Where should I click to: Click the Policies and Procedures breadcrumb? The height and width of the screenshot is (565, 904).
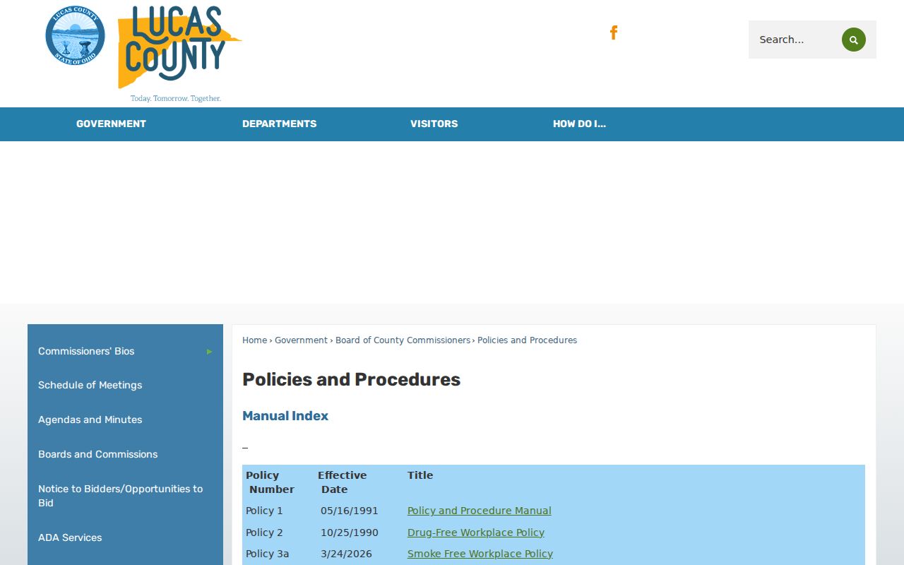pos(527,340)
